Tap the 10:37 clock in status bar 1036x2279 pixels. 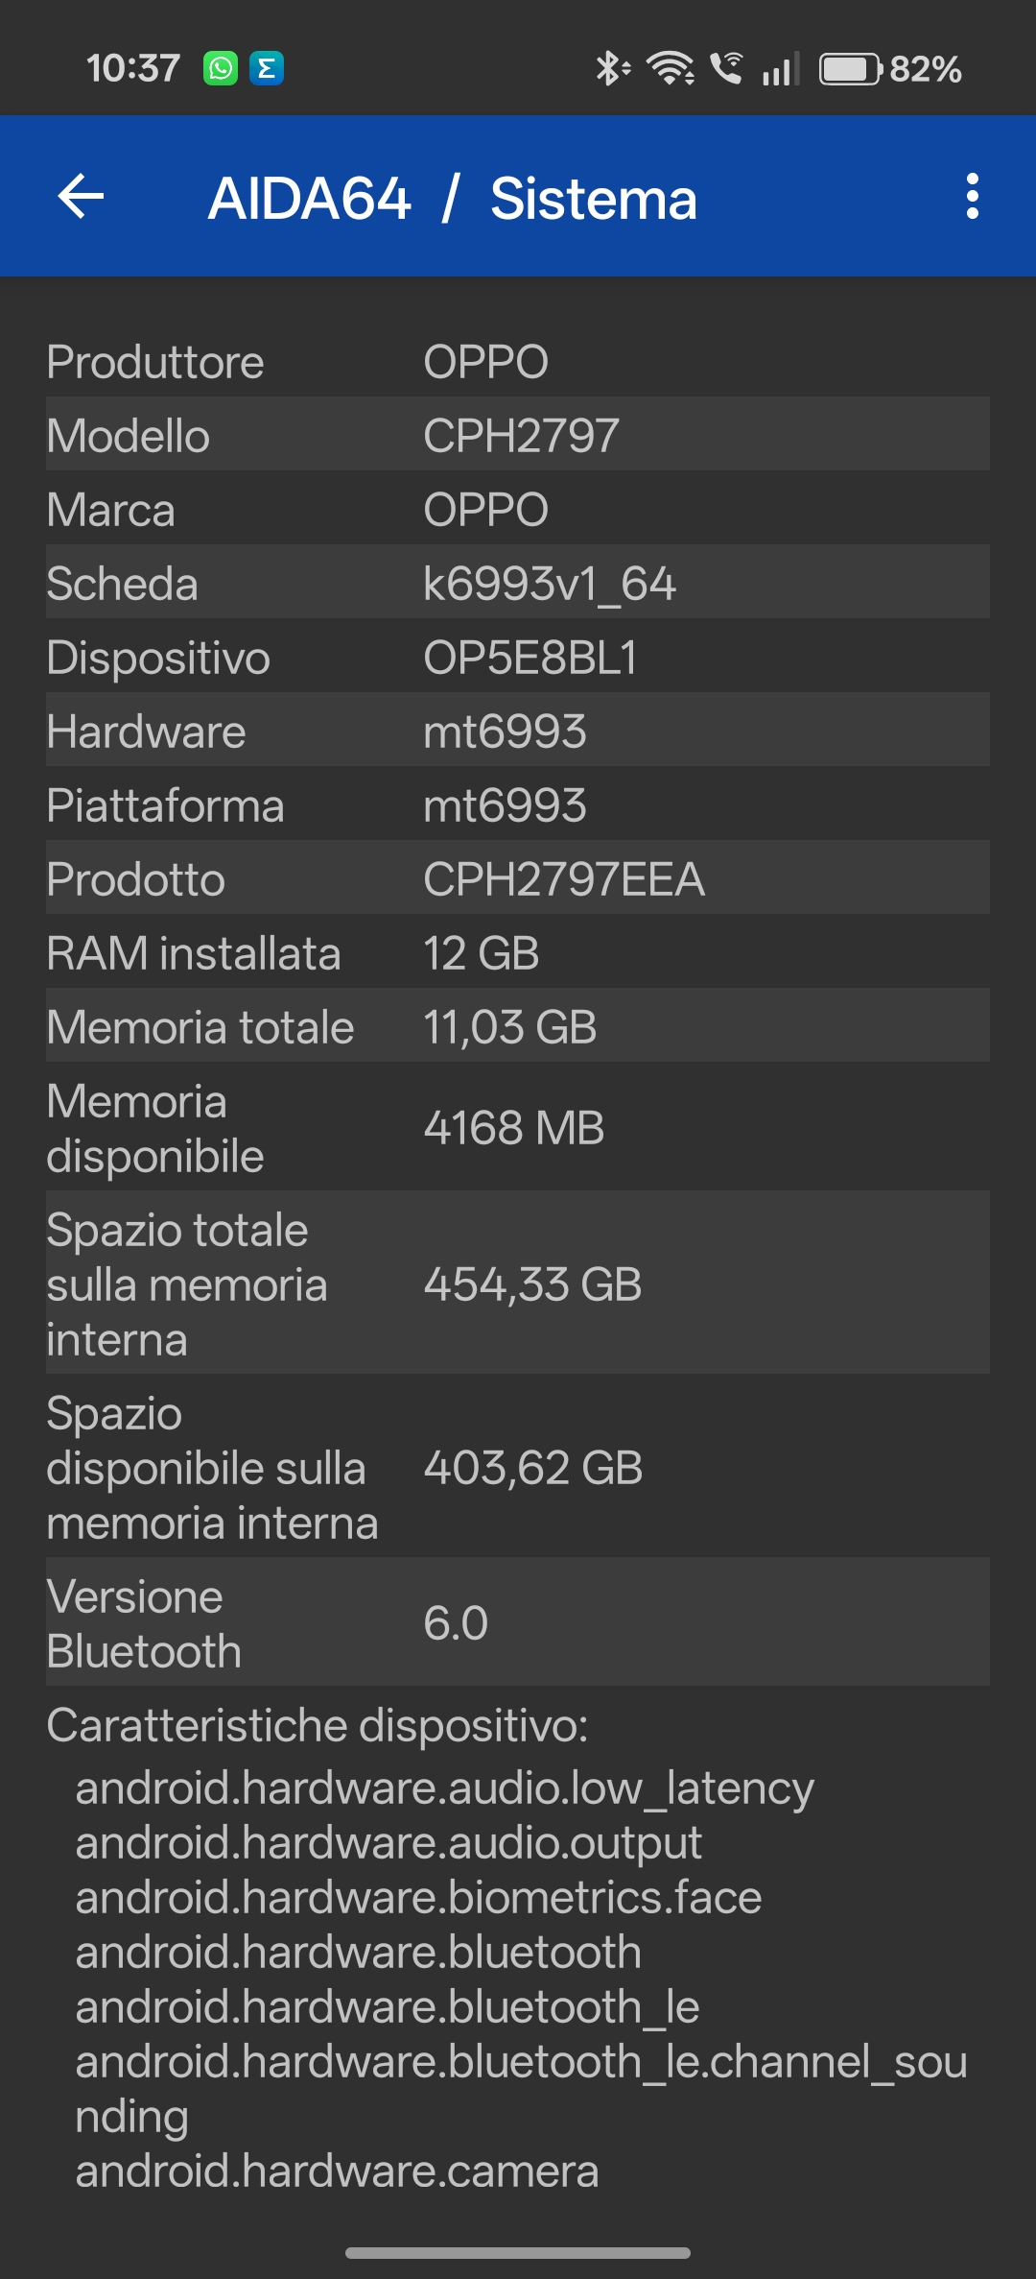pos(133,69)
